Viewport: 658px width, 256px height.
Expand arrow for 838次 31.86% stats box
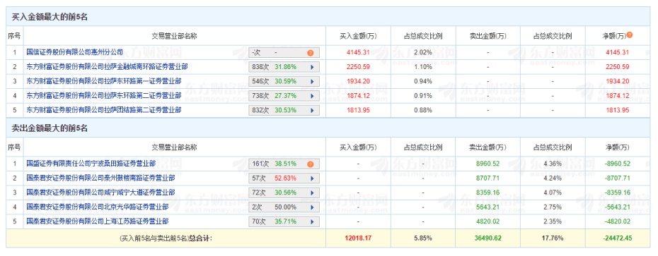click(311, 67)
